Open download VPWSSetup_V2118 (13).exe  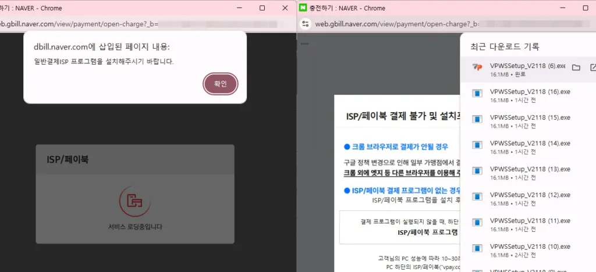[530, 169]
